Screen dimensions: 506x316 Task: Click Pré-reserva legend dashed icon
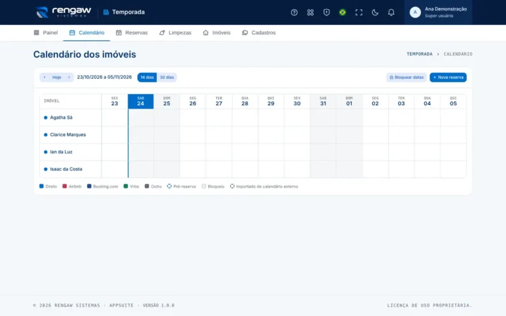[169, 186]
